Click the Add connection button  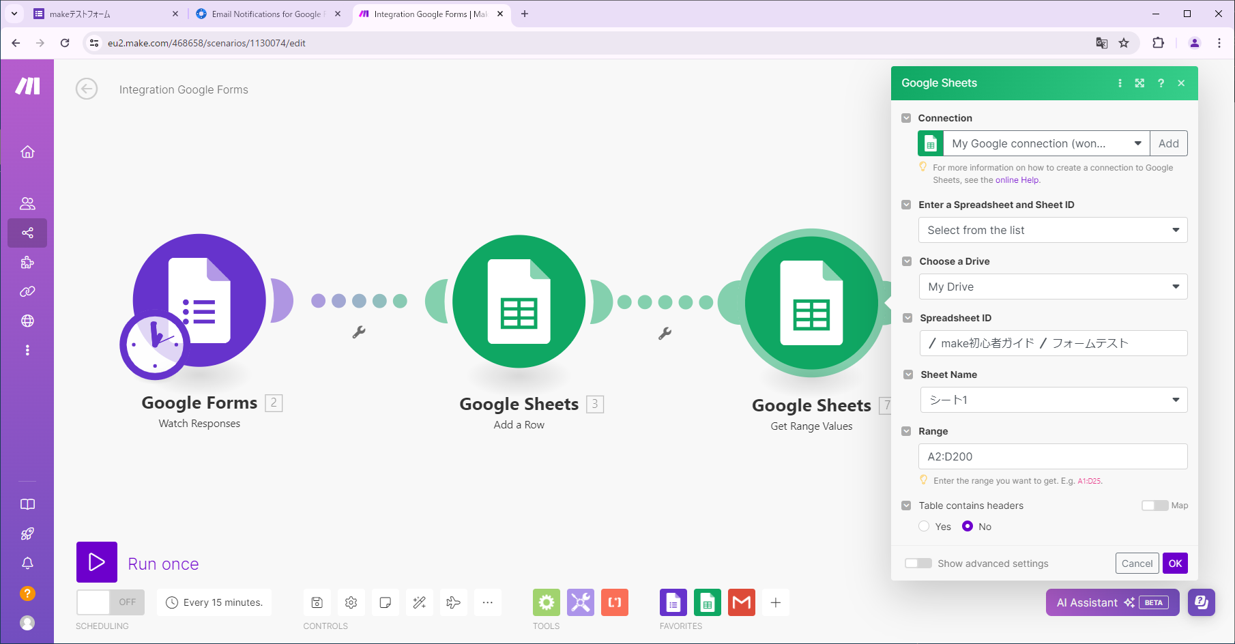pos(1169,143)
